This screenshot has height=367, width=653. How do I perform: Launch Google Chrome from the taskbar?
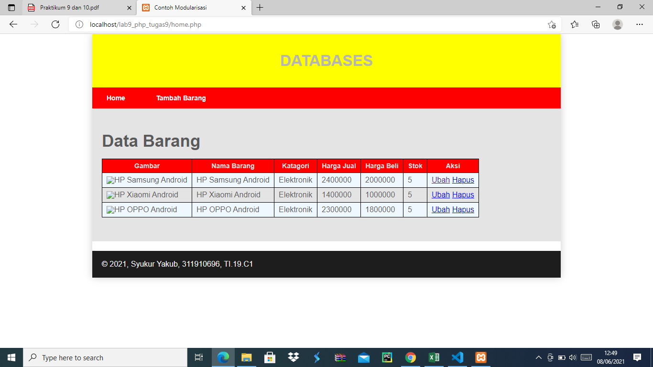[411, 357]
